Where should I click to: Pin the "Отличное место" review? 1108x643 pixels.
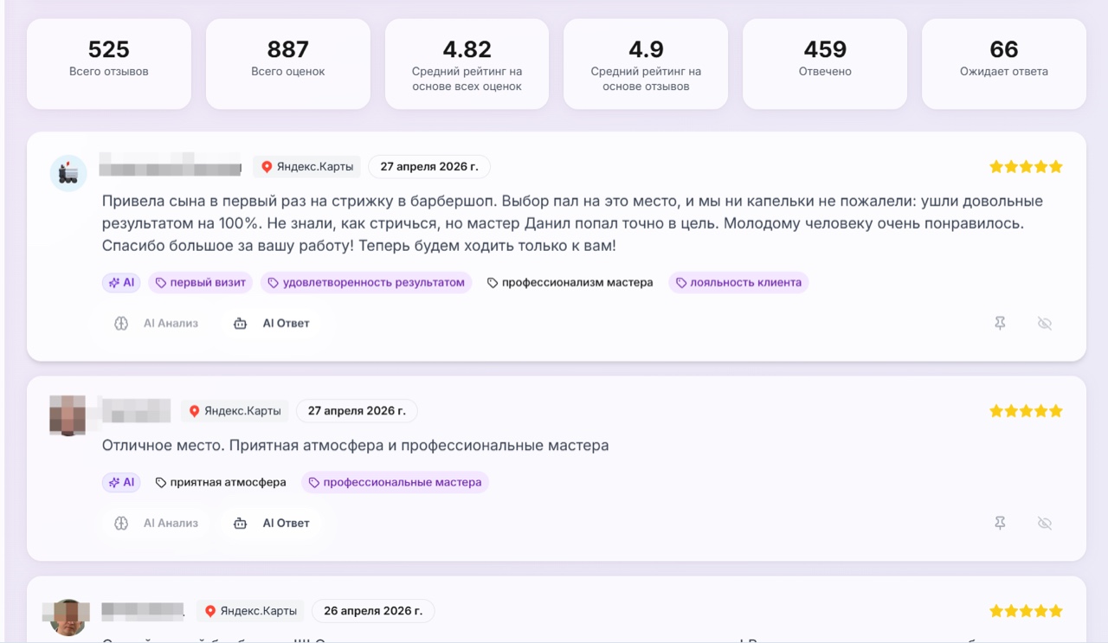(1000, 523)
